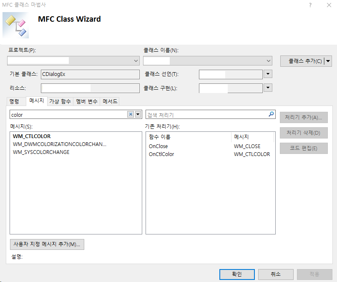Click the 처리기 추가(A) button
This screenshot has height=282, width=337.
click(304, 117)
